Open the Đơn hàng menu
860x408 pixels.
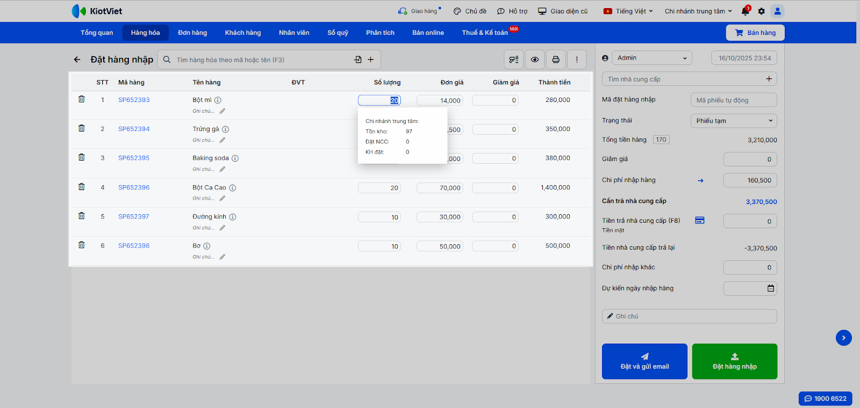[x=192, y=33]
